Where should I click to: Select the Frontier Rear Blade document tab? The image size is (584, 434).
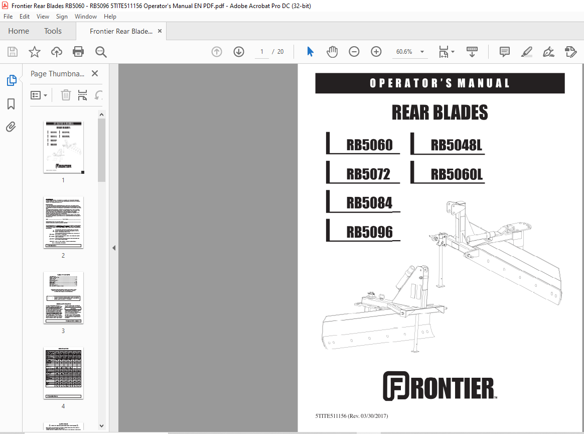pyautogui.click(x=121, y=31)
